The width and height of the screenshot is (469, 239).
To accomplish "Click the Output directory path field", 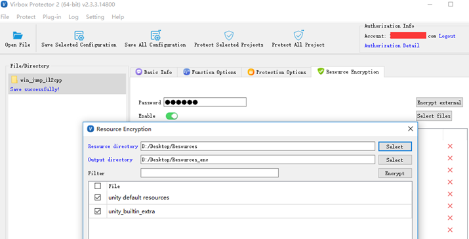I will [x=258, y=160].
